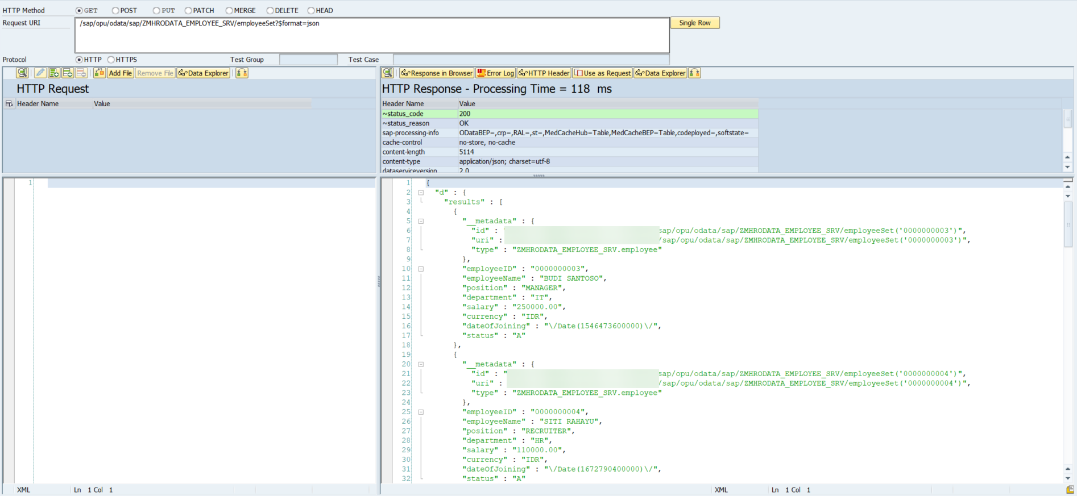The height and width of the screenshot is (496, 1077).
Task: Click the status bar icon at bottom right
Action: 1070,490
